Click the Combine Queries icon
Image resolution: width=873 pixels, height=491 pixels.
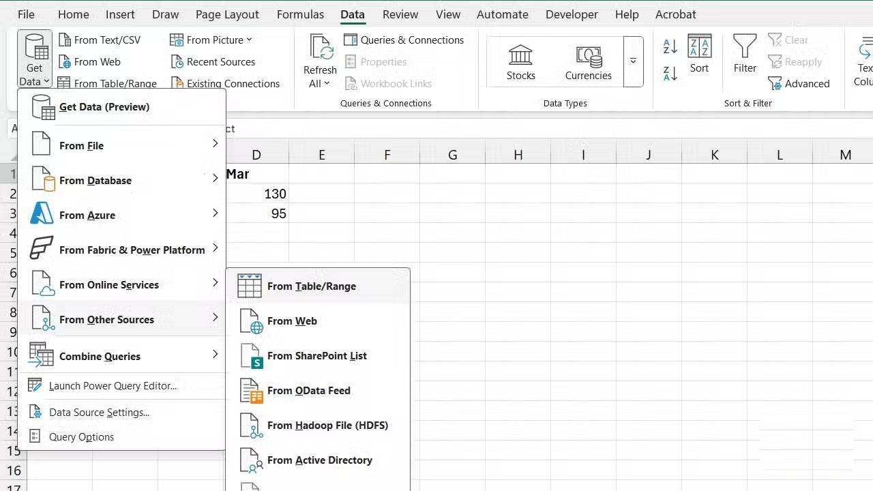[42, 355]
